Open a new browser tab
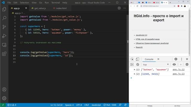 coord(170,3)
